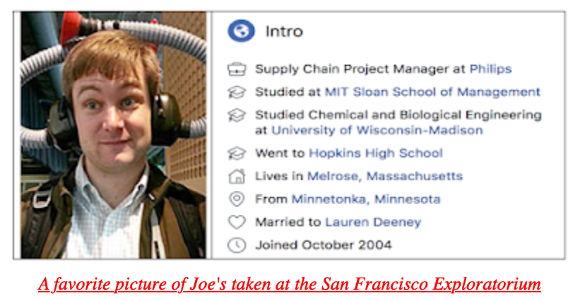Click the profile photo of the man with headphones
This screenshot has width=573, height=301.
click(113, 134)
